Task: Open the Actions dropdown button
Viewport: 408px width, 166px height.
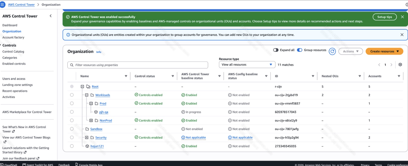Action: (351, 52)
